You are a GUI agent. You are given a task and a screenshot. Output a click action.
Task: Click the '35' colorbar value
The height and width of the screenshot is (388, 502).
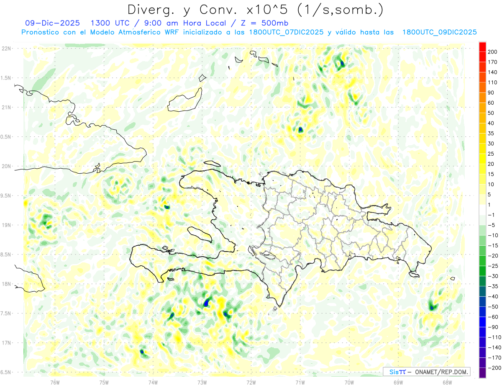click(x=491, y=134)
